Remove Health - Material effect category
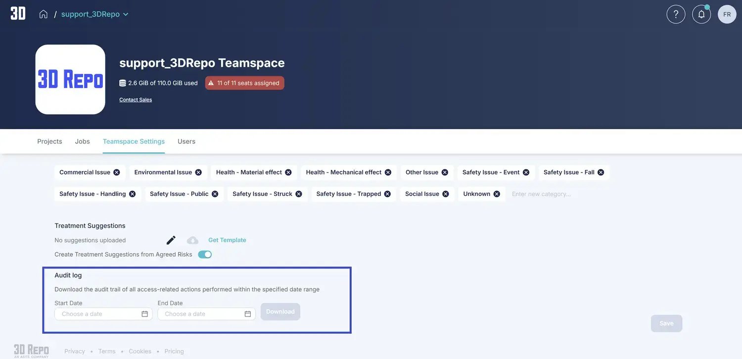Viewport: 742px width, 359px height. pyautogui.click(x=288, y=172)
